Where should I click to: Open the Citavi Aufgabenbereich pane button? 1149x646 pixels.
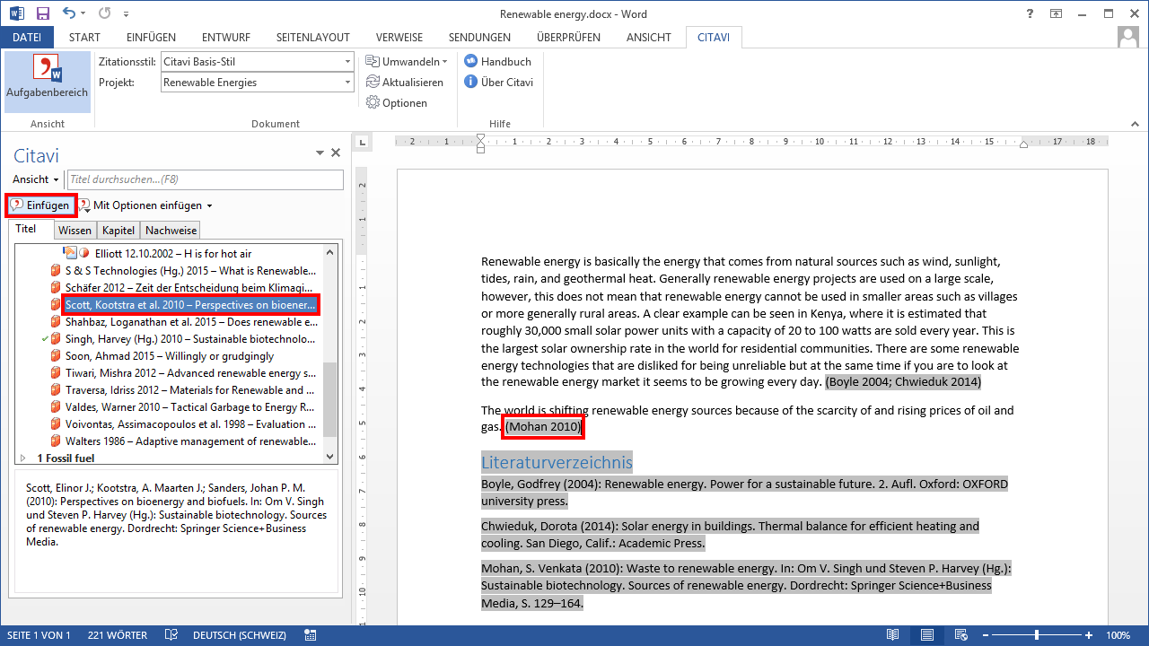coord(48,81)
